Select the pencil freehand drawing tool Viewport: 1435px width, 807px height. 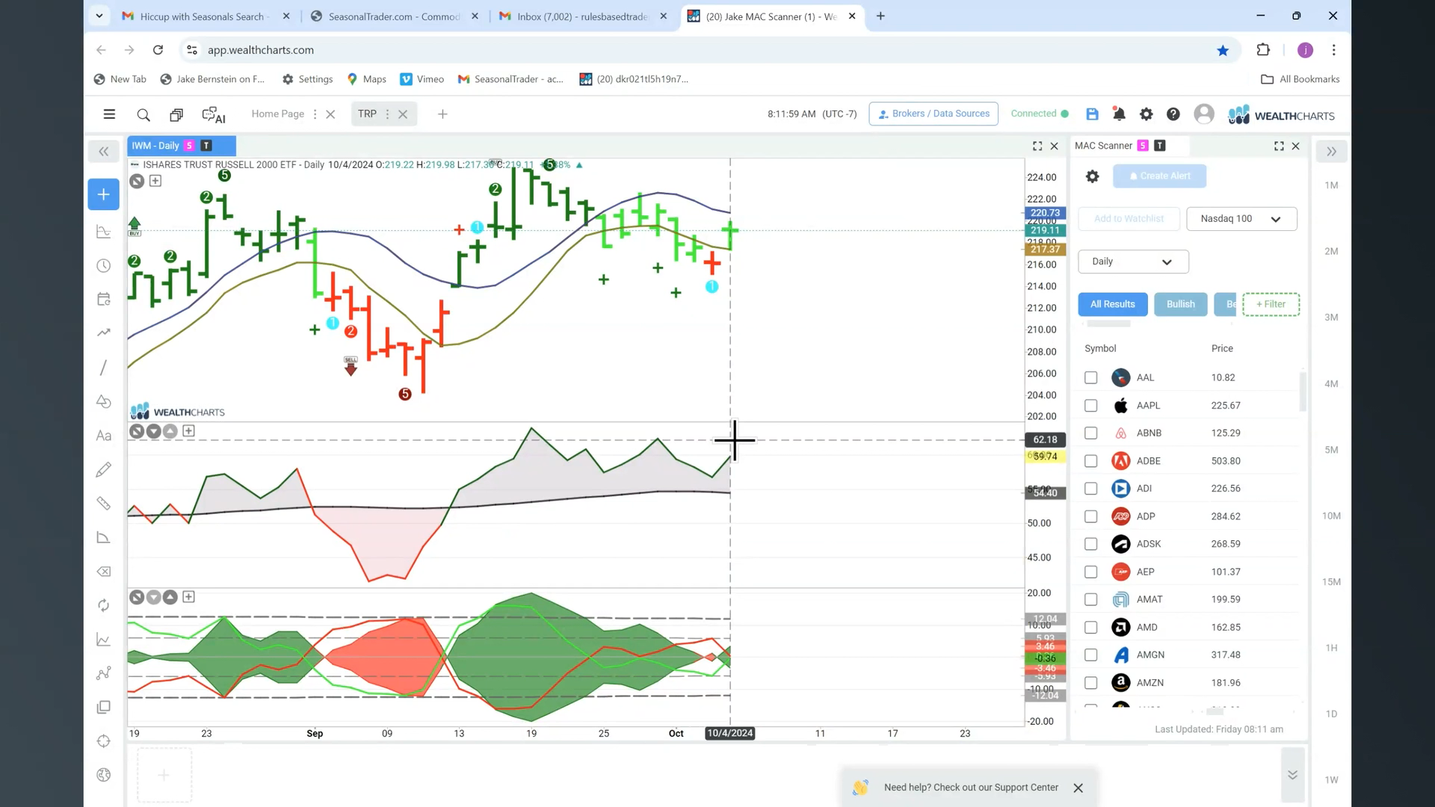[x=104, y=469]
